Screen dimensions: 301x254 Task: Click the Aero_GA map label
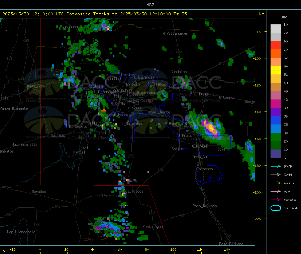200,157
